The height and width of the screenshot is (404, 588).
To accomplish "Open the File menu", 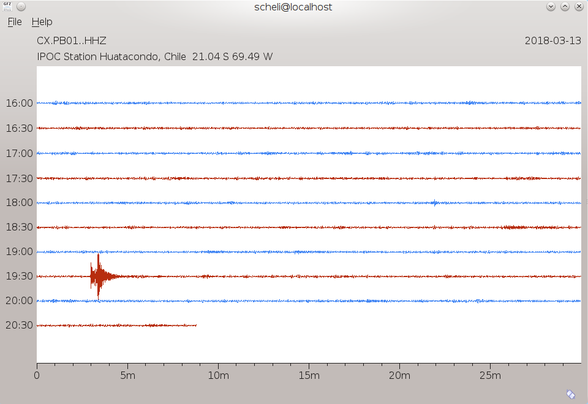I will [x=15, y=22].
